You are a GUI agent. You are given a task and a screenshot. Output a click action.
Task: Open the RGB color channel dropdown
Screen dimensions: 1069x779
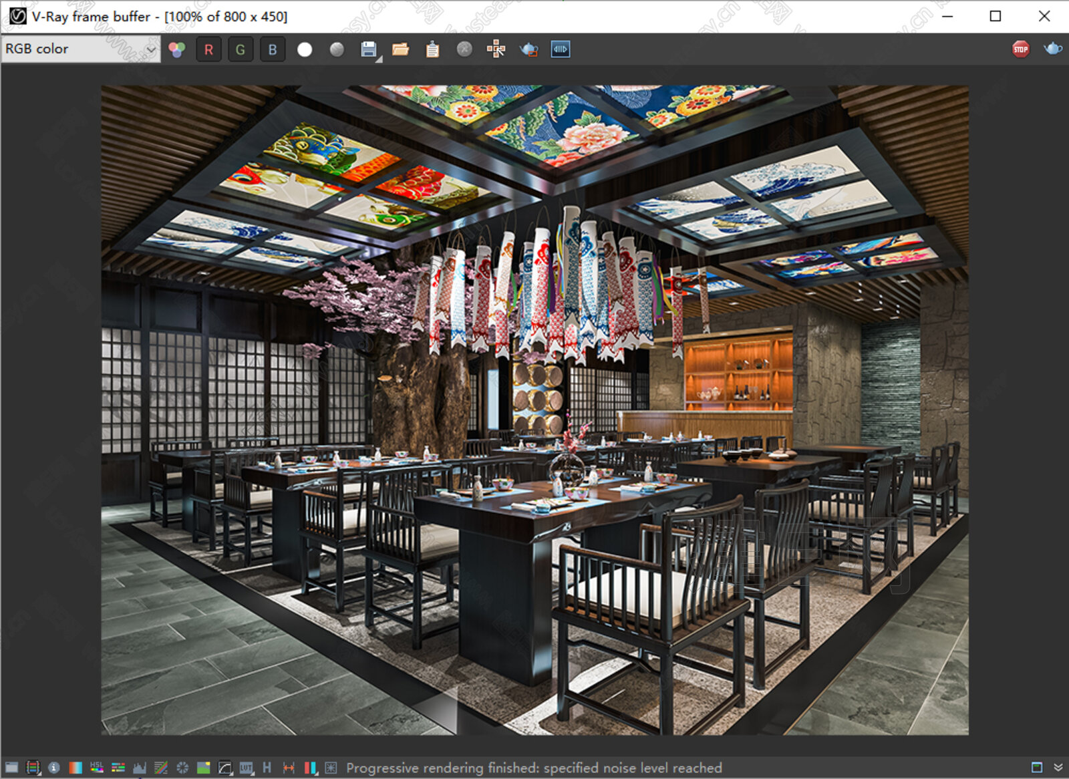pyautogui.click(x=80, y=49)
